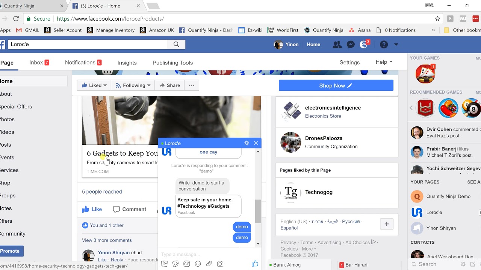Open Services in the left sidebar
The height and width of the screenshot is (270, 481).
coord(9,170)
